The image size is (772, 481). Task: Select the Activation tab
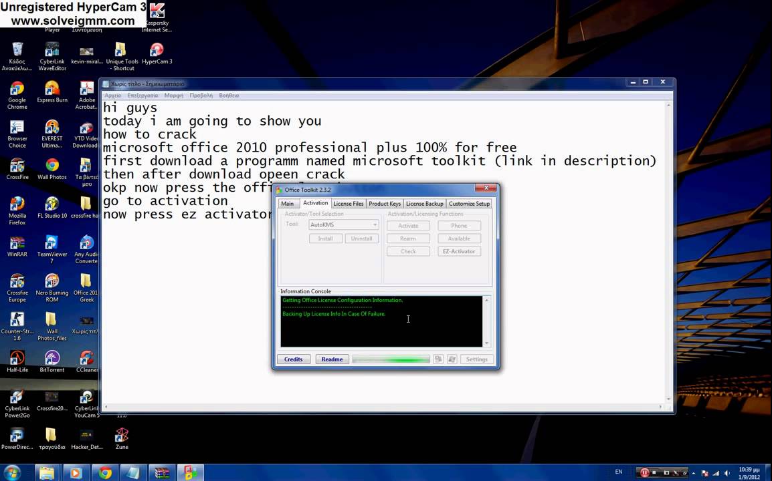pos(315,202)
